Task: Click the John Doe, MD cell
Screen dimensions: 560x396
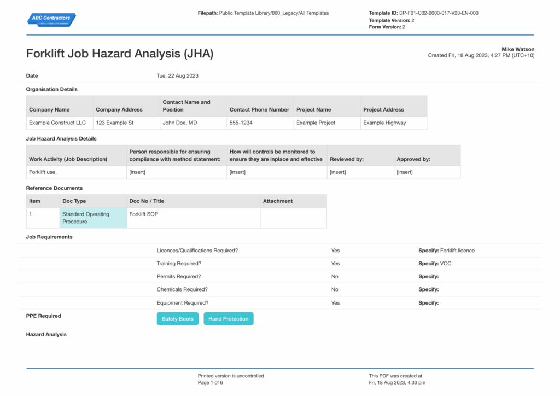Action: tap(193, 123)
